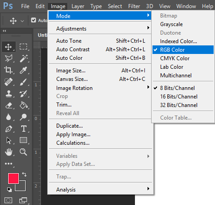Image resolution: width=215 pixels, height=205 pixels.
Task: Select the Crop tool
Action: [9, 70]
